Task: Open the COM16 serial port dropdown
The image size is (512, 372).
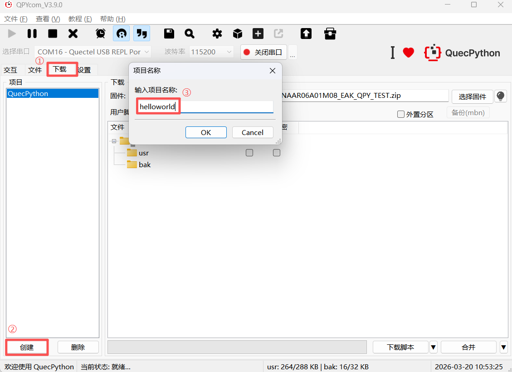Action: [93, 52]
